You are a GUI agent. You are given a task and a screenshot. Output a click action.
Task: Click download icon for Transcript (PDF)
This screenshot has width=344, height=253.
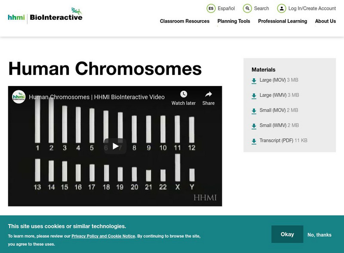(x=254, y=142)
